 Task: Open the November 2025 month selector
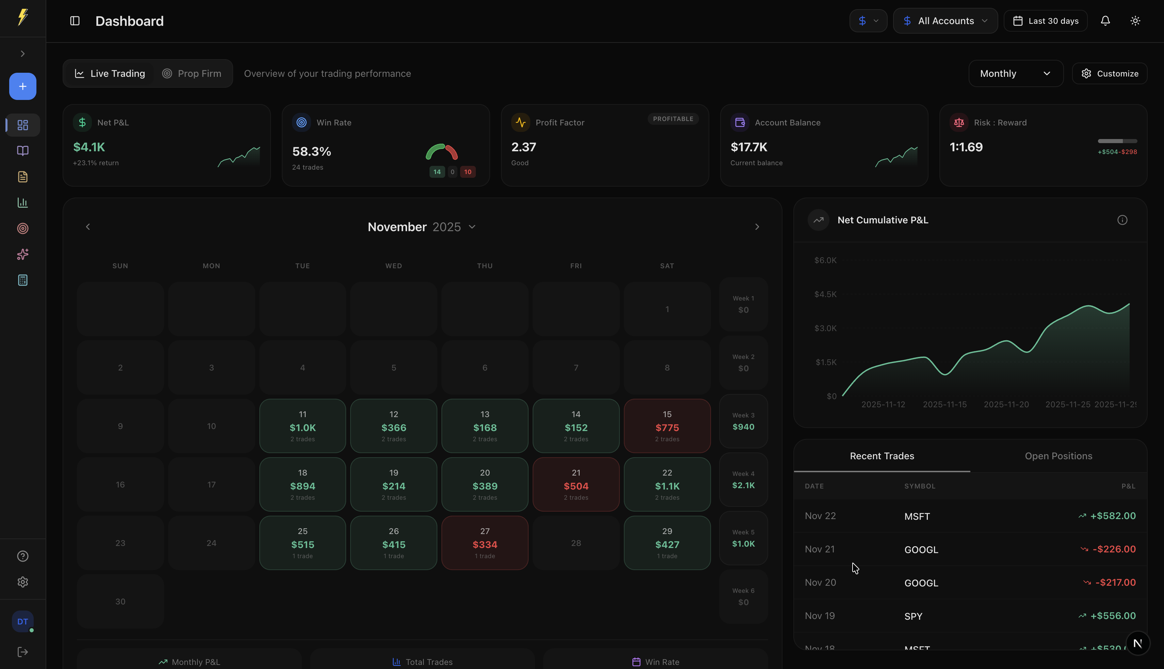[421, 227]
